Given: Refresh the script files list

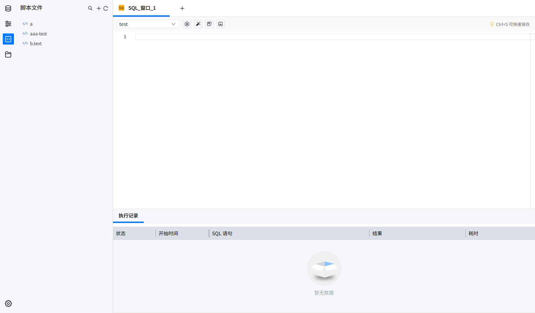Looking at the screenshot, I should coord(106,8).
